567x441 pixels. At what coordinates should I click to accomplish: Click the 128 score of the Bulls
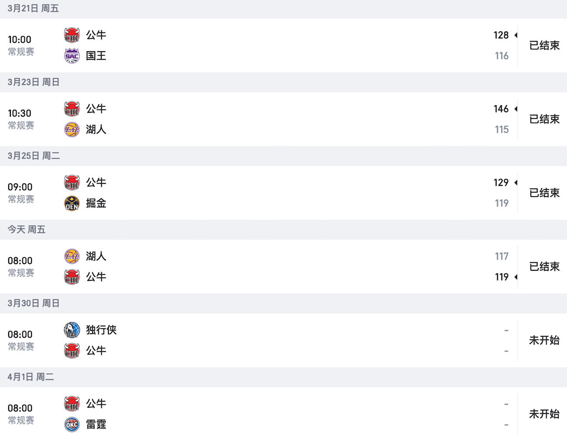click(501, 35)
